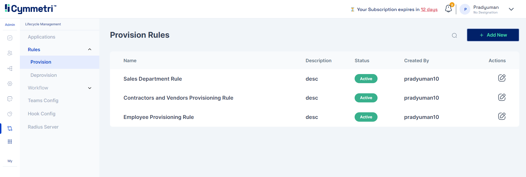Click the Add New button
526x177 pixels.
click(x=493, y=35)
